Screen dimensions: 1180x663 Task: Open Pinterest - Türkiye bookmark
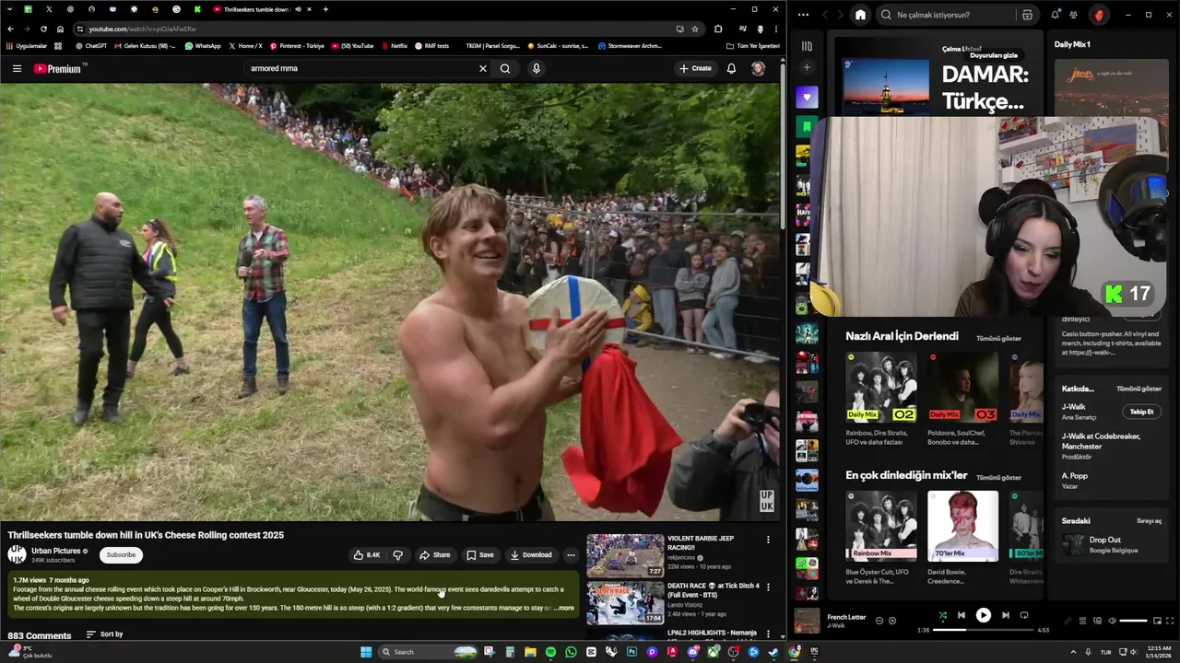(297, 45)
